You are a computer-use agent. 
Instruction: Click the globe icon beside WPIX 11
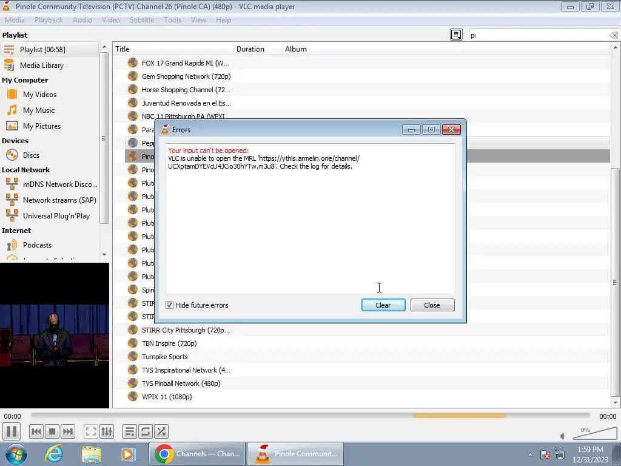(x=133, y=396)
